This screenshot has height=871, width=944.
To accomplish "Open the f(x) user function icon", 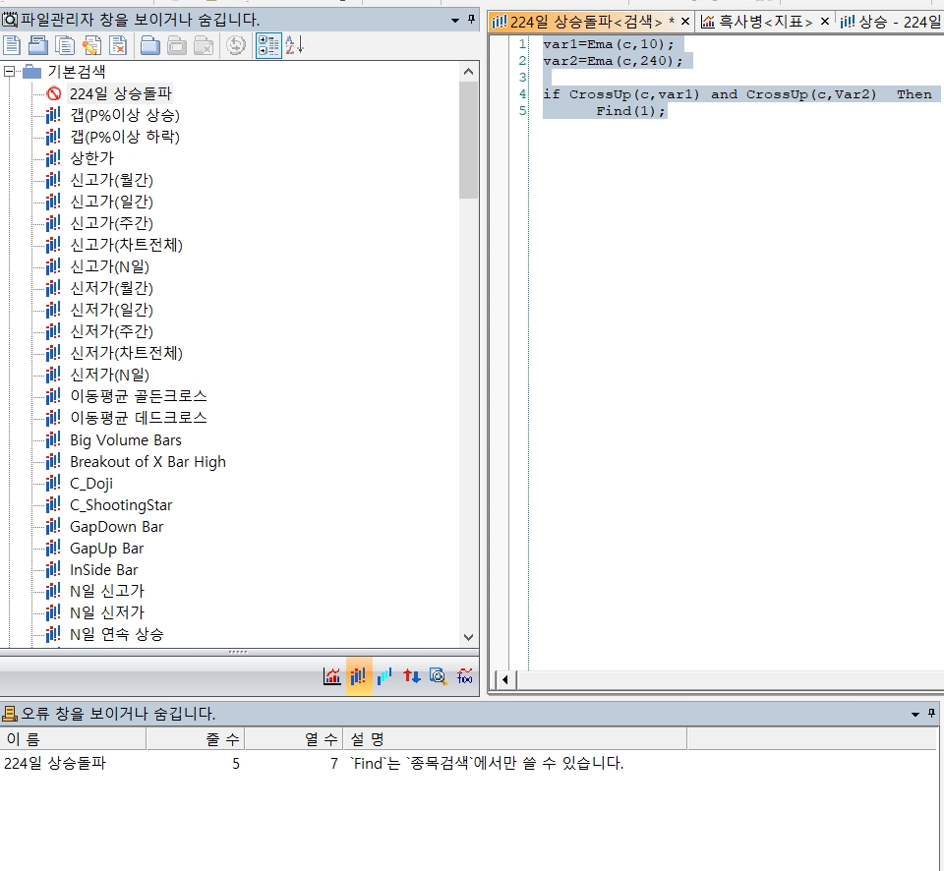I will 465,676.
